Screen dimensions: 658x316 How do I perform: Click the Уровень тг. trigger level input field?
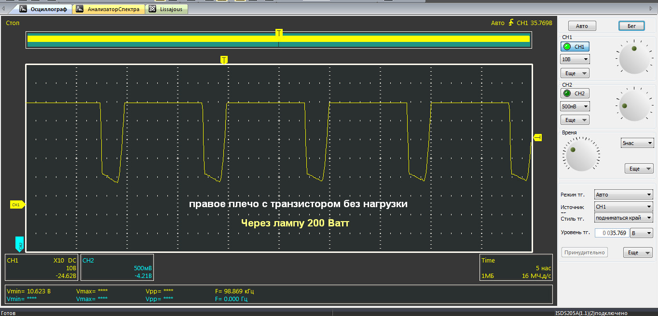coord(612,233)
